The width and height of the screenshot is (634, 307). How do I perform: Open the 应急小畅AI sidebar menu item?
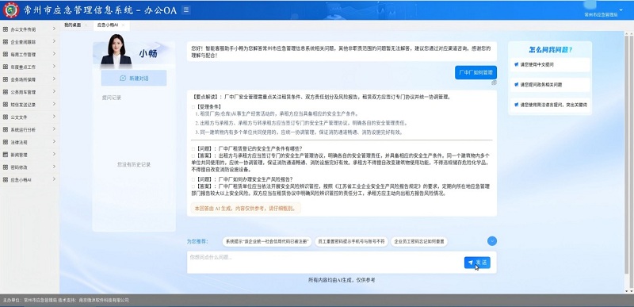point(29,179)
